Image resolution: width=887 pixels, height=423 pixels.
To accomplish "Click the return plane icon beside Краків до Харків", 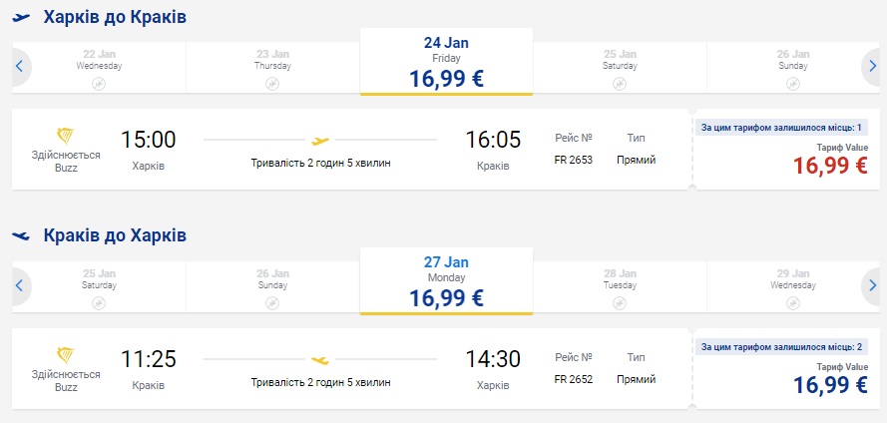I will click(22, 236).
